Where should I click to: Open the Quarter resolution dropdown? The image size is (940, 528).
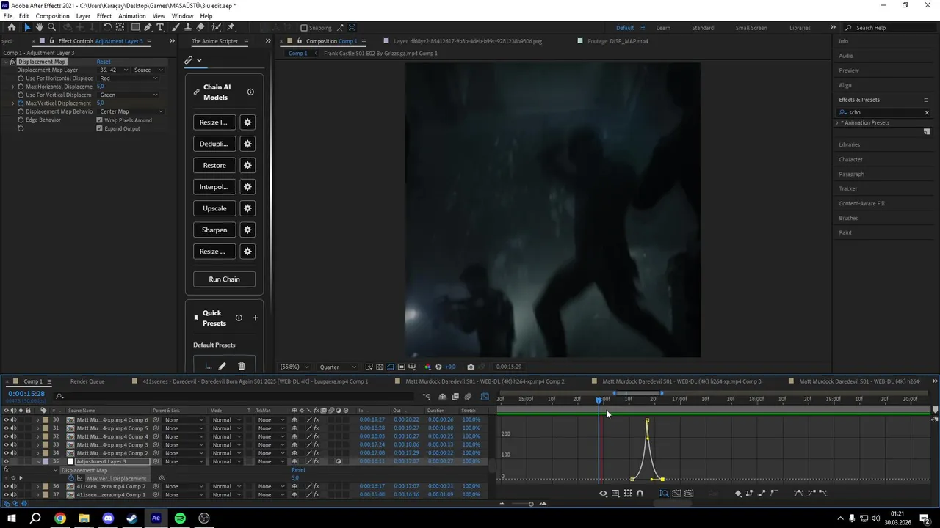pyautogui.click(x=337, y=367)
